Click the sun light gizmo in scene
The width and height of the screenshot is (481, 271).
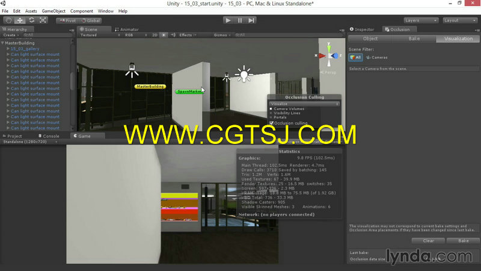[x=244, y=74]
